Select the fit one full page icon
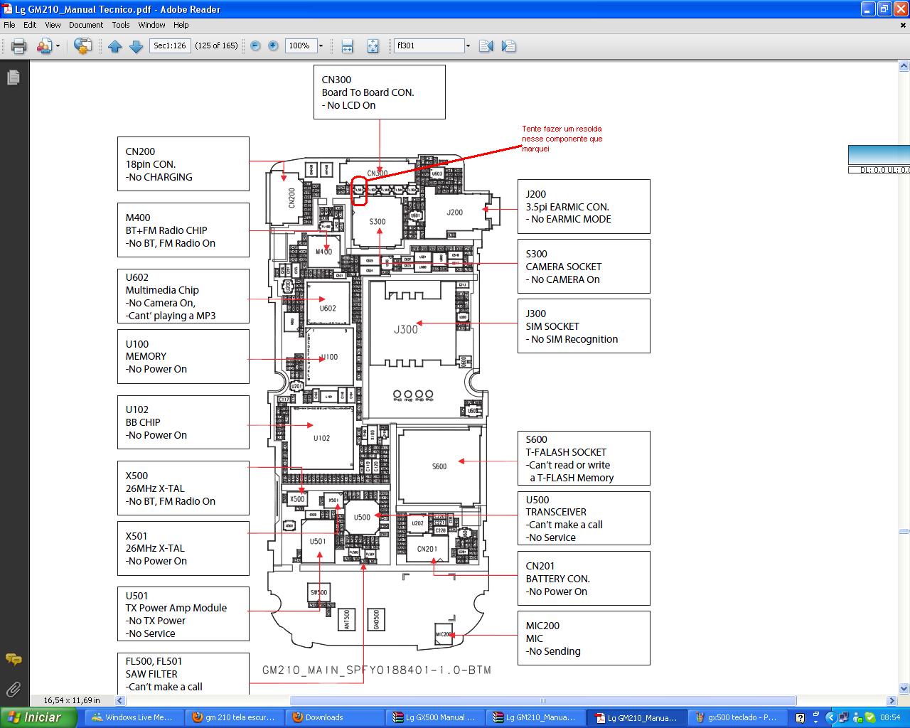Image resolution: width=910 pixels, height=728 pixels. tap(373, 46)
